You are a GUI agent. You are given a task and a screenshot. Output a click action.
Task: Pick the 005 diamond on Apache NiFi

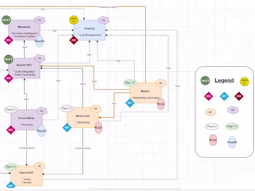click(9, 78)
